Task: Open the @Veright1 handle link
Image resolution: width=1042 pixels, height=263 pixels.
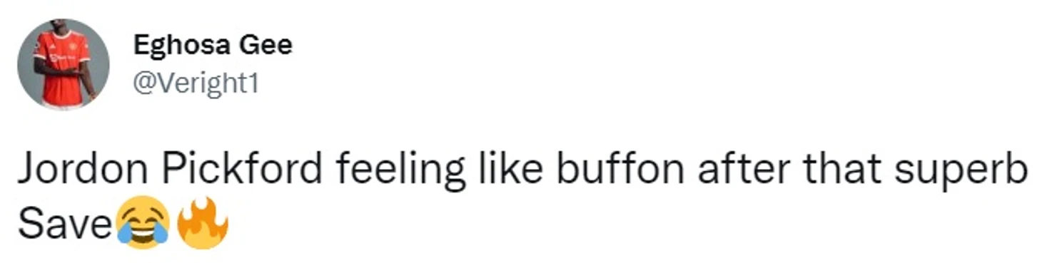Action: click(195, 83)
